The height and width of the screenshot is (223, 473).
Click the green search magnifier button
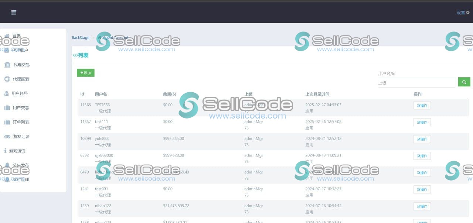click(x=464, y=82)
